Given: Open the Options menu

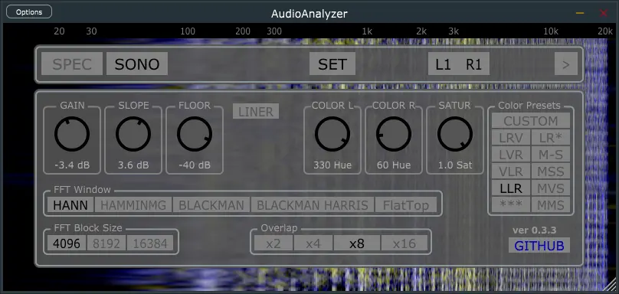Looking at the screenshot, I should click(29, 11).
